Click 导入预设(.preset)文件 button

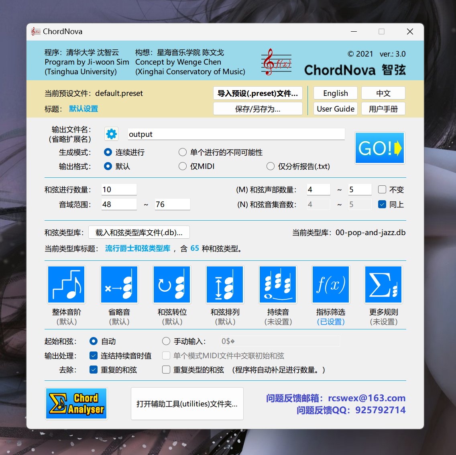(258, 93)
